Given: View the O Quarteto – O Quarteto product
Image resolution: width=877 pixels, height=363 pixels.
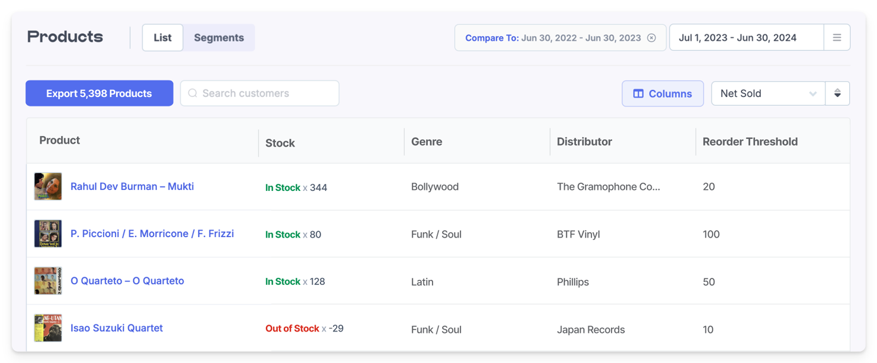Looking at the screenshot, I should click(127, 281).
